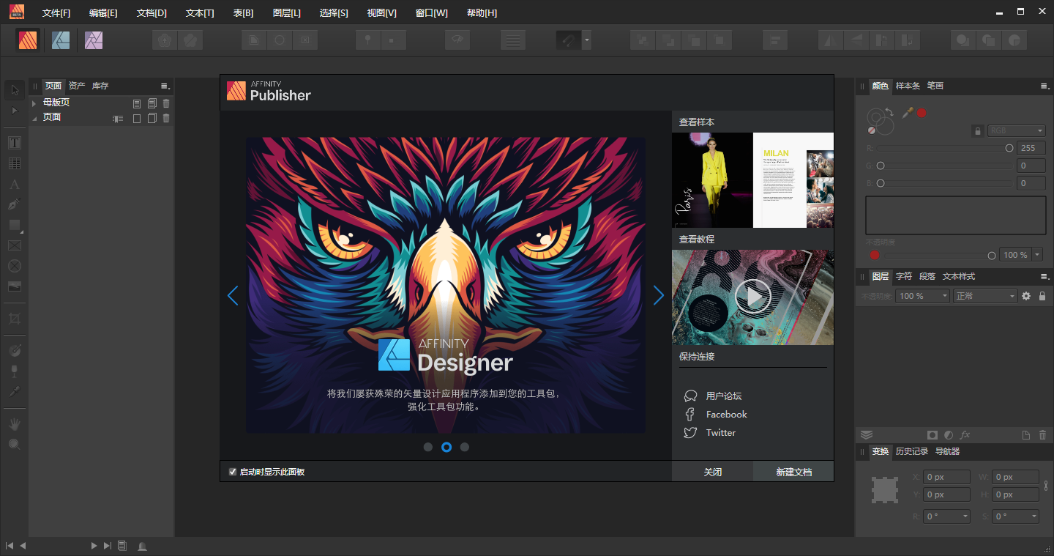The width and height of the screenshot is (1054, 556).
Task: Toggle the transform aspect ratio link
Action: tap(1046, 486)
